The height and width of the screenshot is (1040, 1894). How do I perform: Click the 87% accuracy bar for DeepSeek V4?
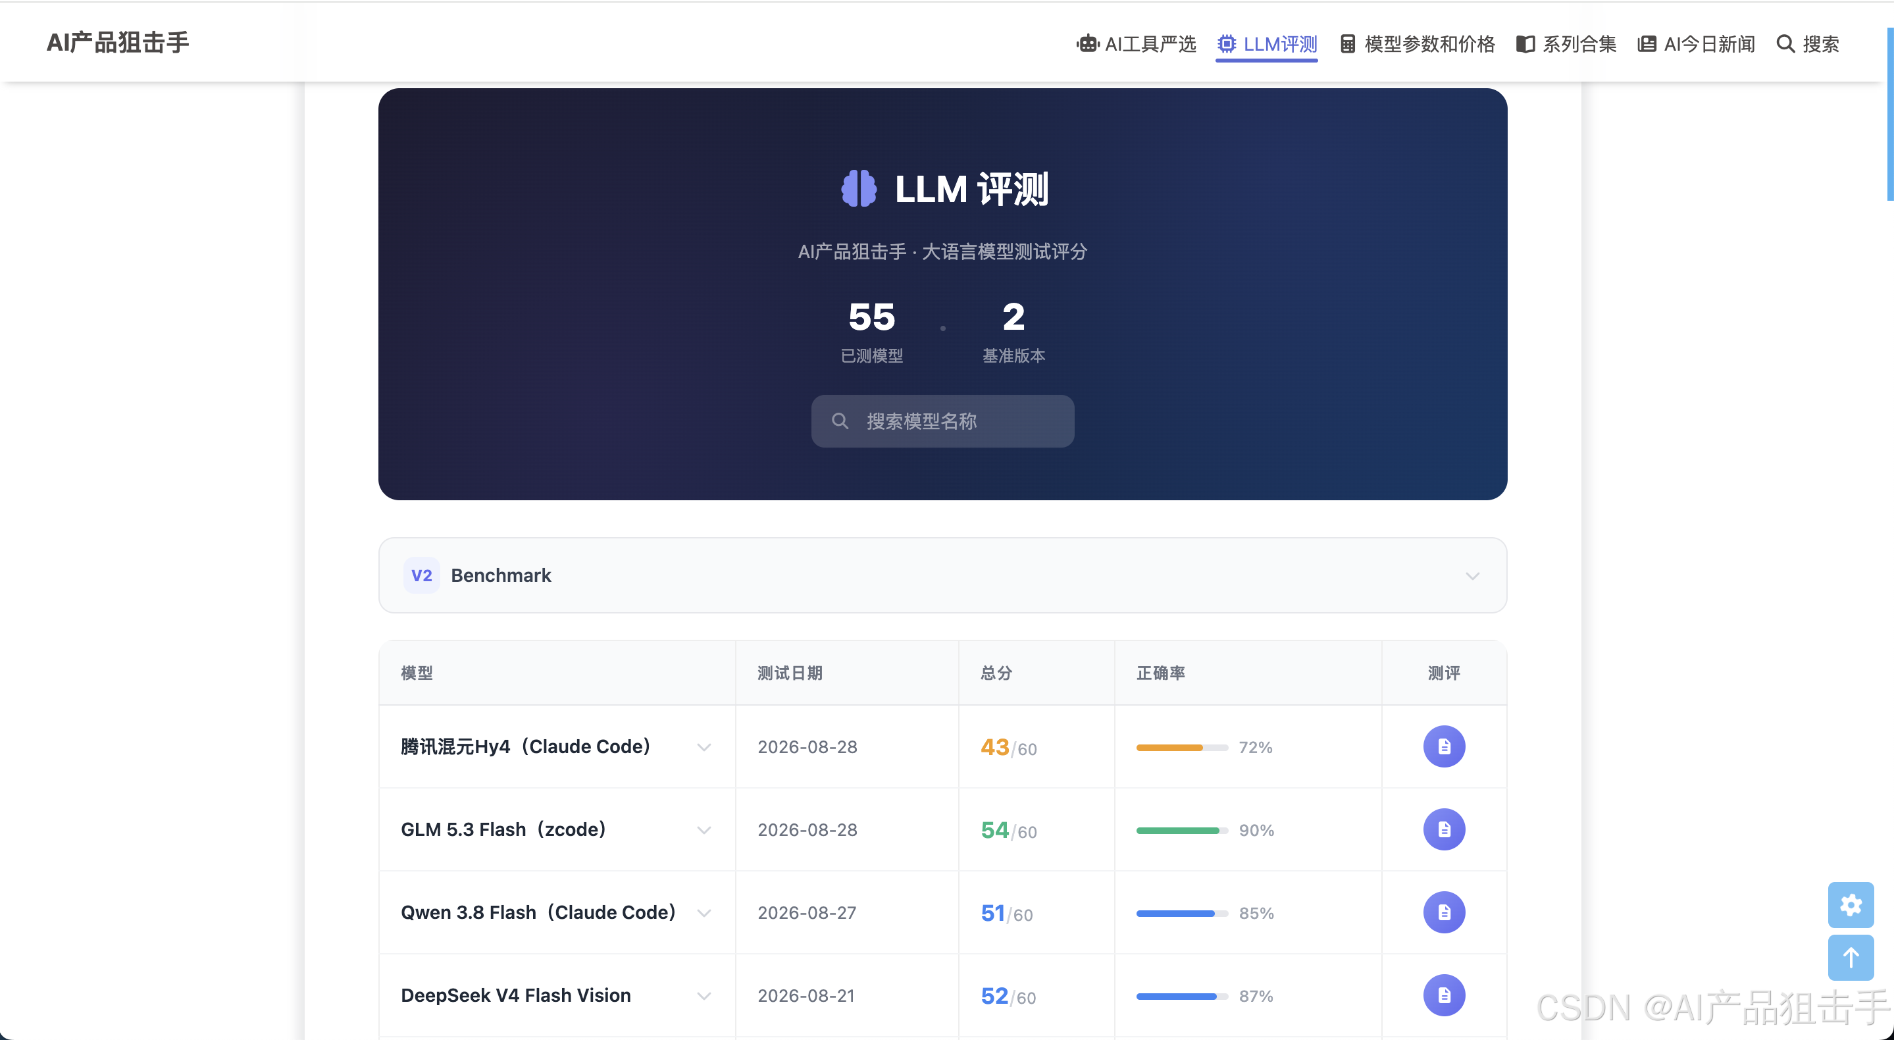point(1183,997)
